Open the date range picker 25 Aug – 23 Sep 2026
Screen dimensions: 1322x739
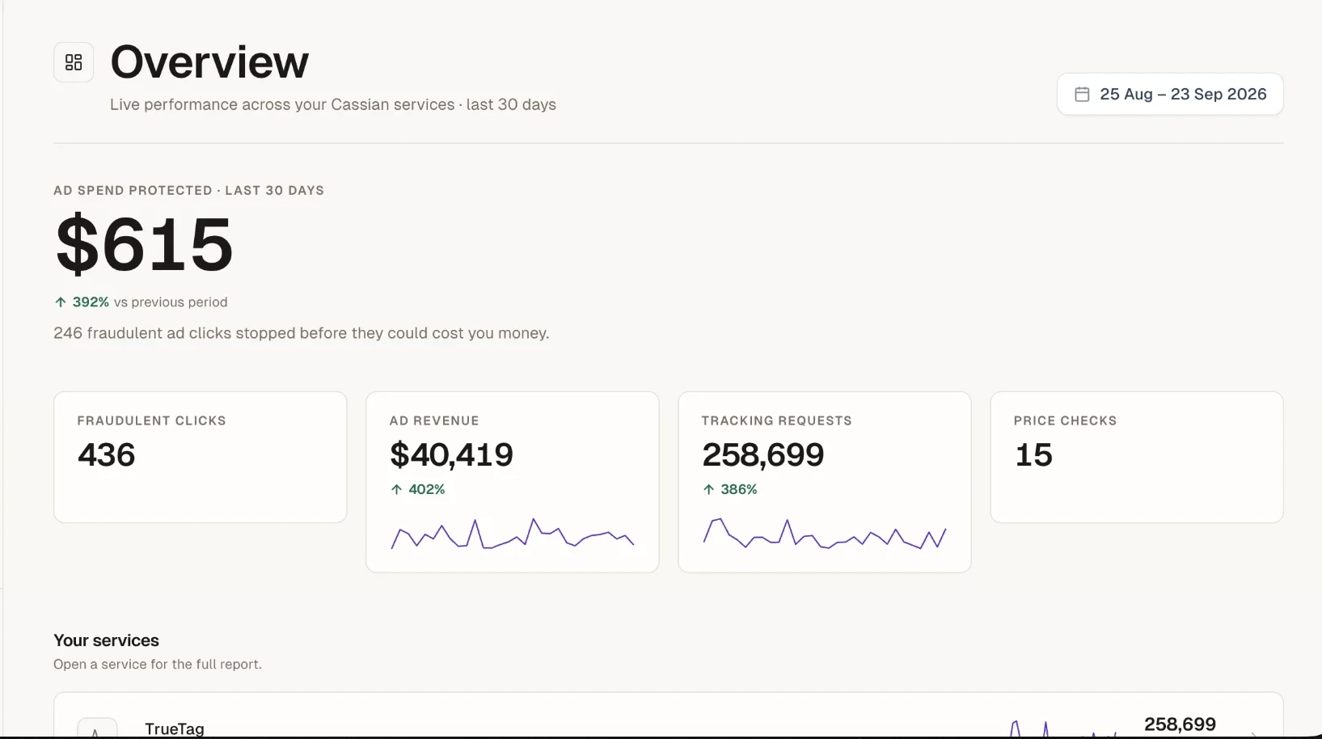pyautogui.click(x=1170, y=95)
